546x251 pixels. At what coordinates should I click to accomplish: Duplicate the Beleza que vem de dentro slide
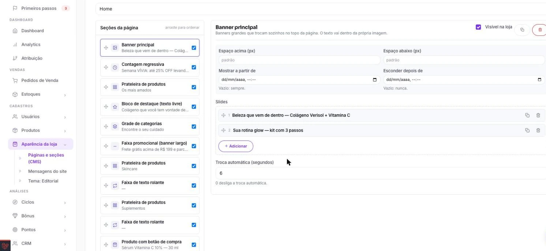pos(527,115)
